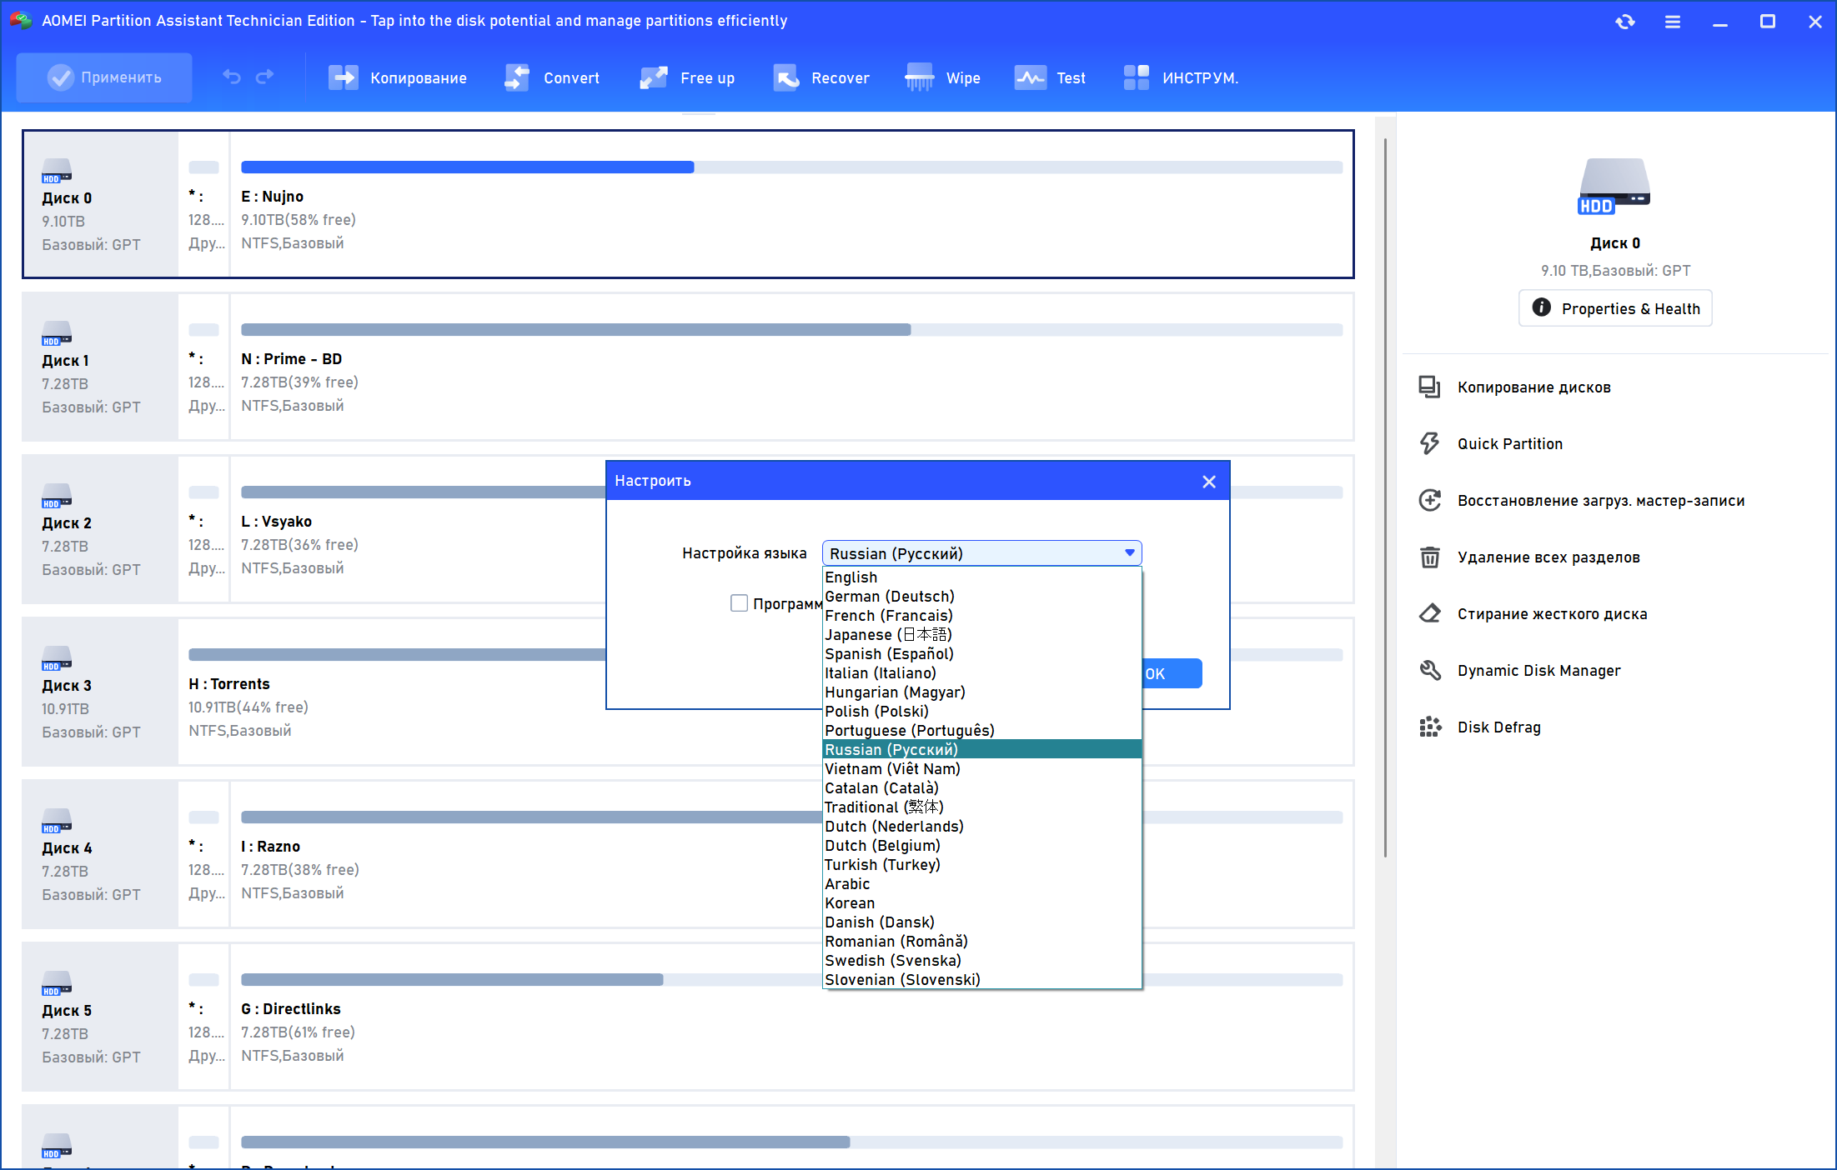The image size is (1837, 1170).
Task: Select the I: Razno partition
Action: 791,854
